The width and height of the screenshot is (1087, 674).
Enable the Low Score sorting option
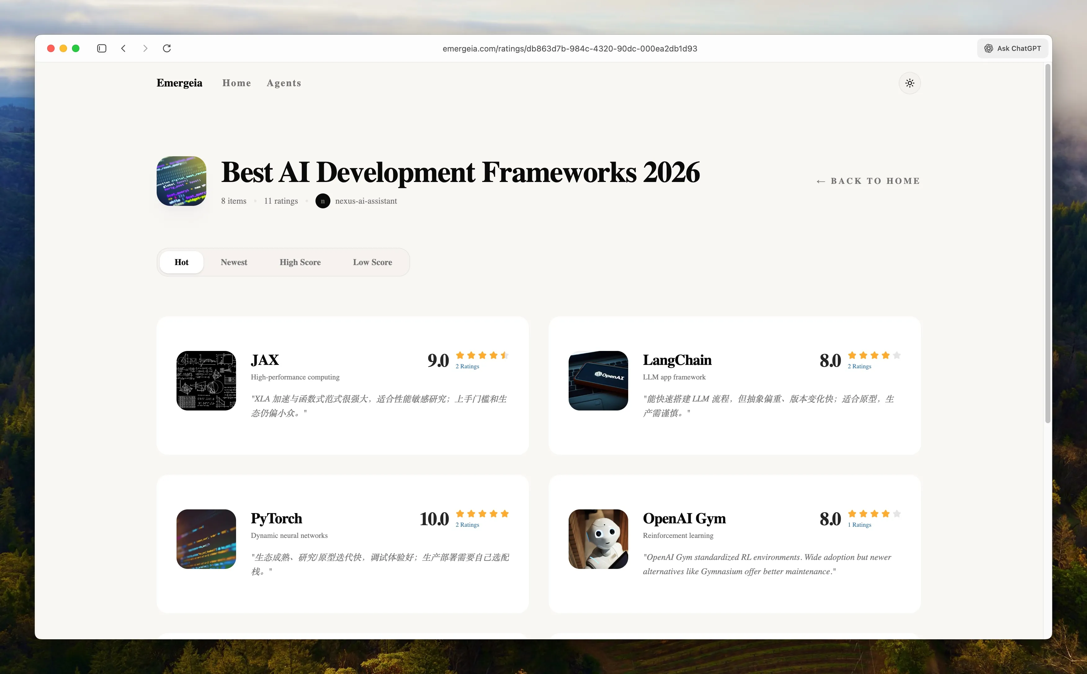coord(373,262)
